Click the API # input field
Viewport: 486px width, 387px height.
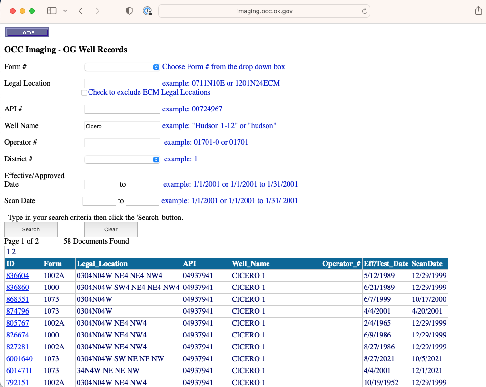tap(122, 109)
